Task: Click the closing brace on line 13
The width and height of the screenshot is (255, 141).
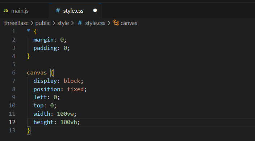Action: tap(29, 131)
